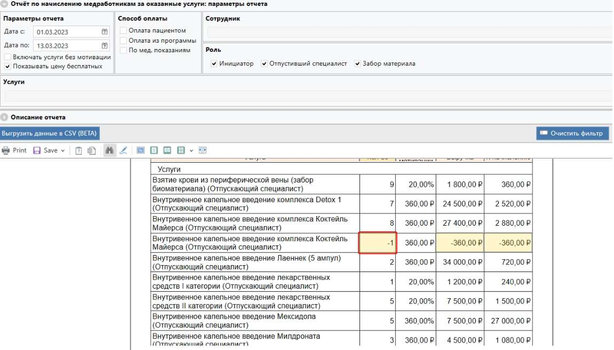This screenshot has height=350, width=614.
Task: Open the Save dropdown arrow
Action: coord(63,151)
